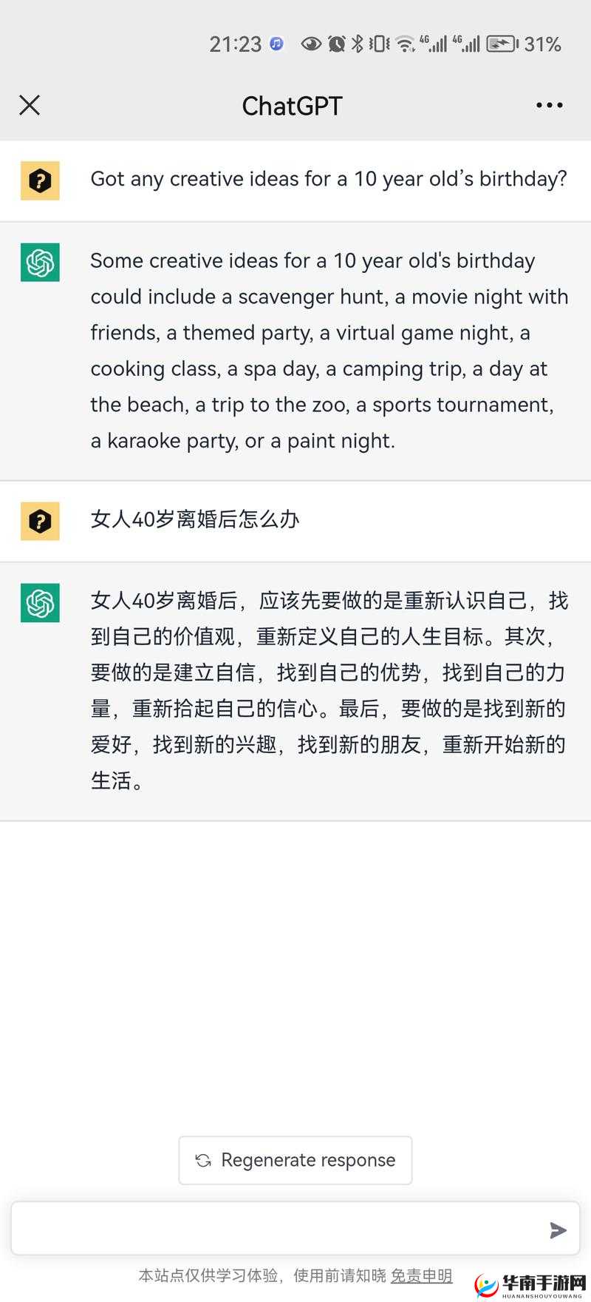Viewport: 591px width, 1302px height.
Task: Tap the ChatGPT logo beside the Chinese answer
Action: (40, 604)
